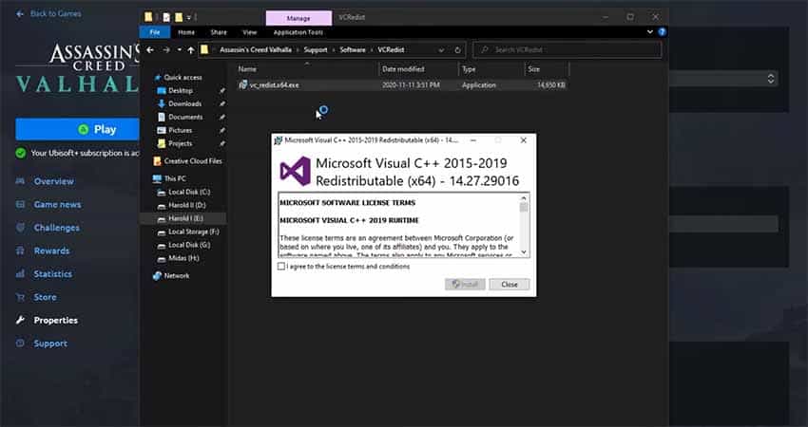Click Support breadcrumb in address bar
Viewport: 808px width, 427px height.
pyautogui.click(x=316, y=50)
